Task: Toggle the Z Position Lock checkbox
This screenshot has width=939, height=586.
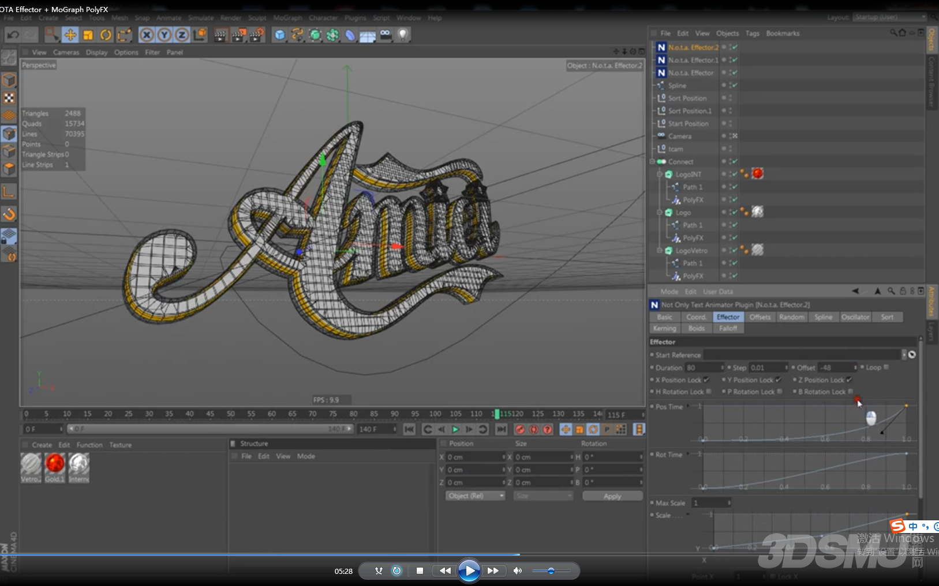Action: tap(849, 380)
